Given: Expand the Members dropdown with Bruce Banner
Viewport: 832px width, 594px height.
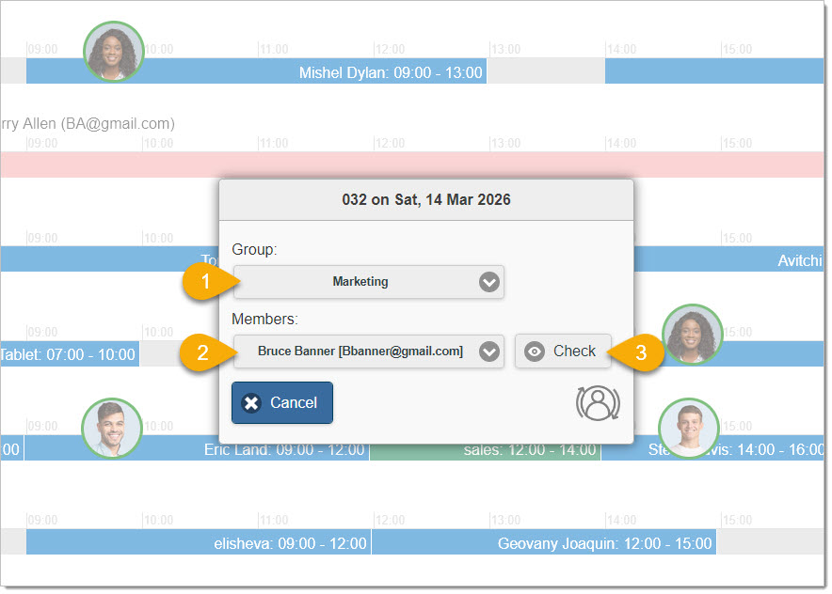Looking at the screenshot, I should click(x=369, y=352).
